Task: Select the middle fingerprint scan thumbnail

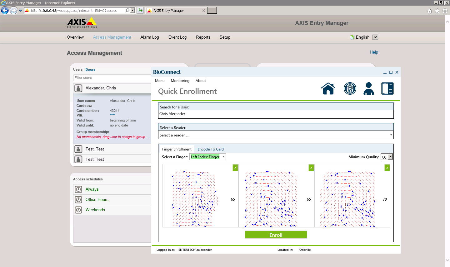Action: 271,199
